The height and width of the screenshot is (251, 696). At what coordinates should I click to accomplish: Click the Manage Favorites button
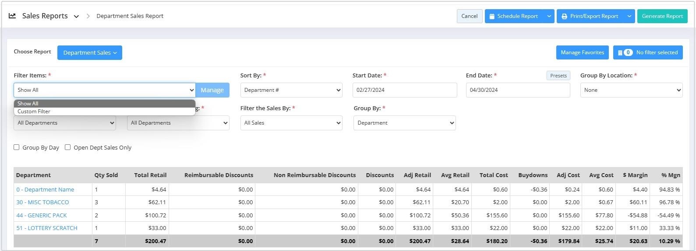click(582, 52)
